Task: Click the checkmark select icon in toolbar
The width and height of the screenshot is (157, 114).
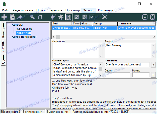Action: 92,17
